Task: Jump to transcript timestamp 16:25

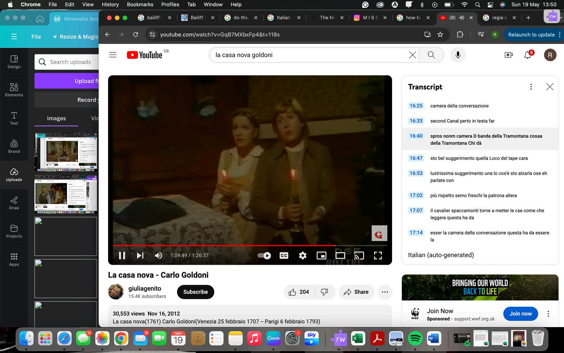Action: (x=416, y=106)
